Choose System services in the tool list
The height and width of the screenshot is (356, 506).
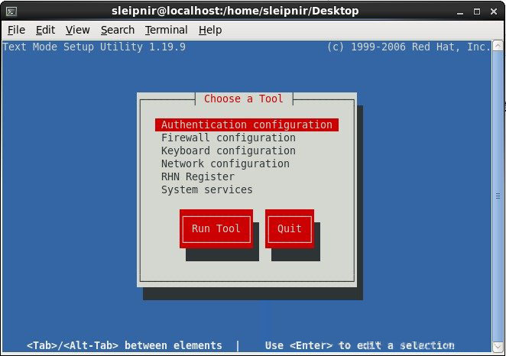(x=206, y=189)
